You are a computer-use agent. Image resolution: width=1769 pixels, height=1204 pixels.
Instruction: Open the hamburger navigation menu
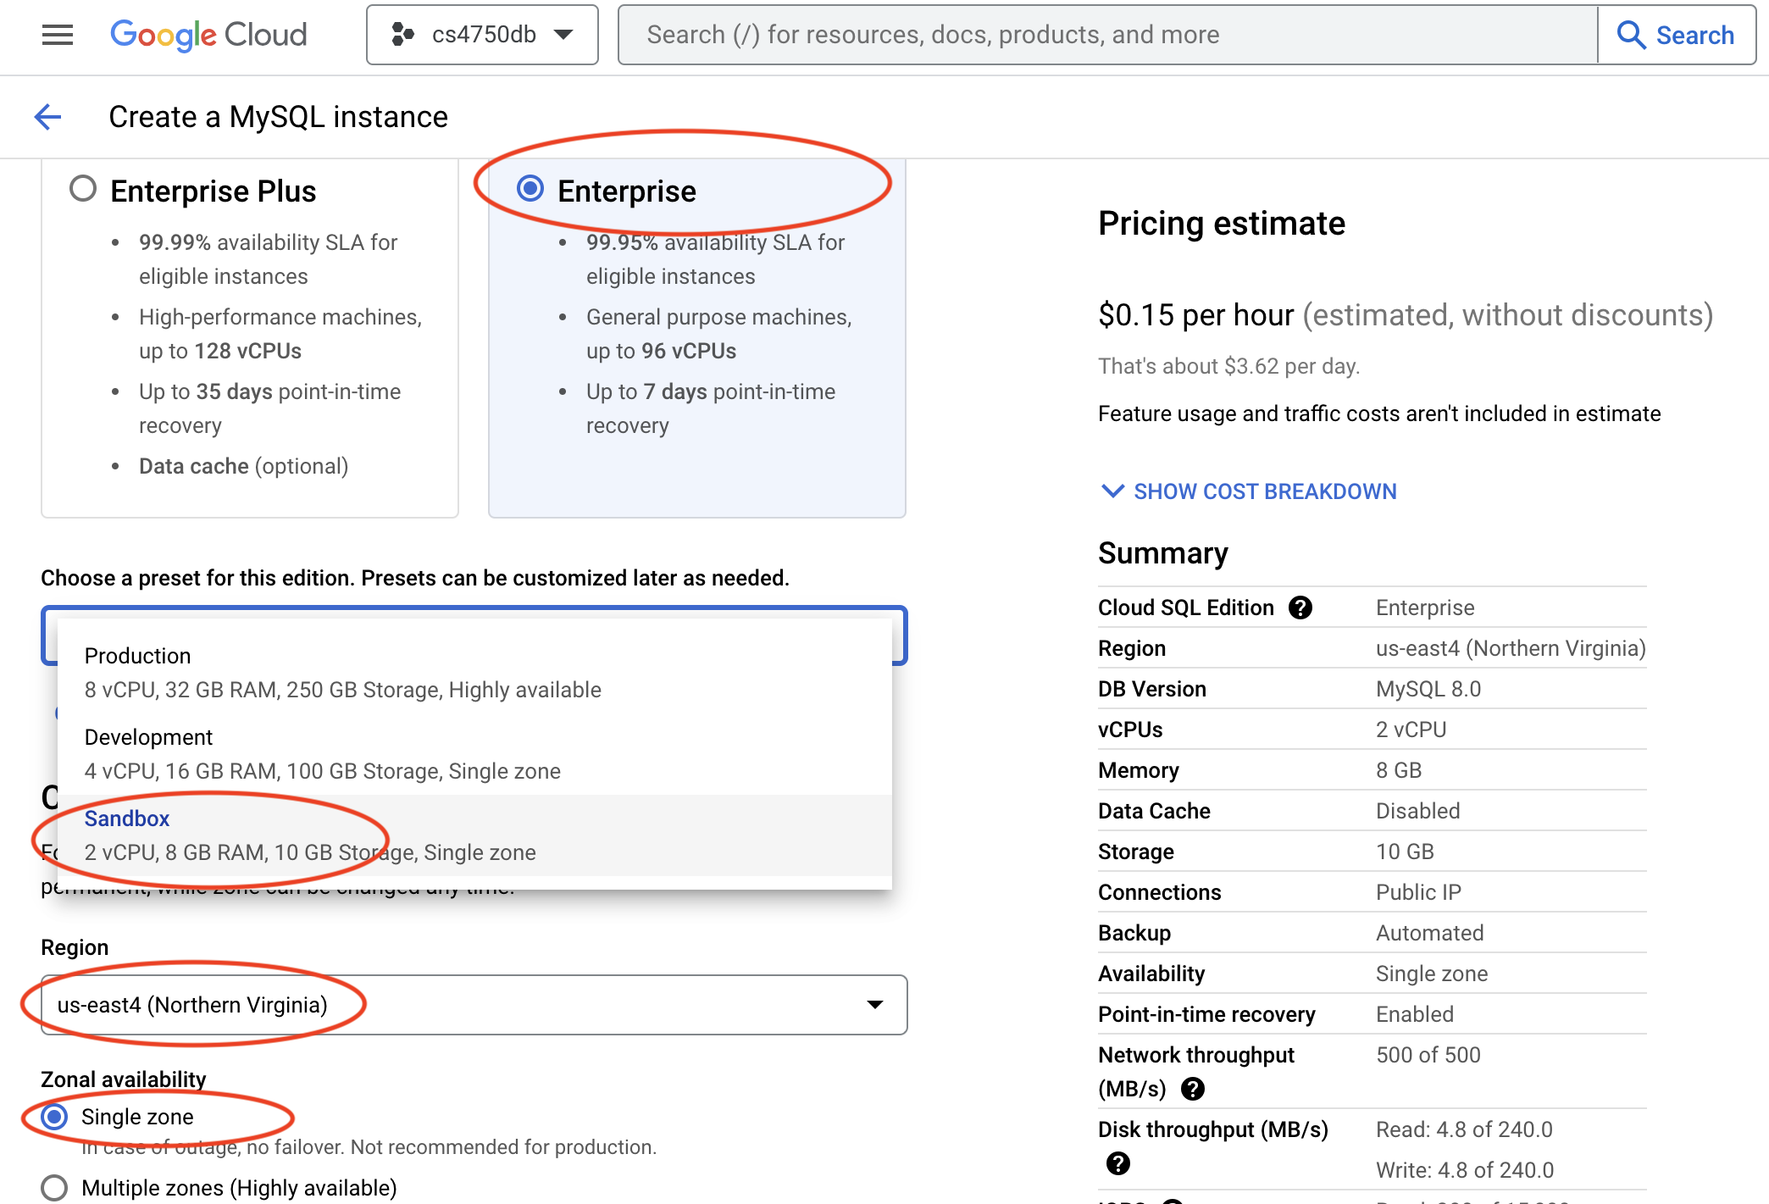(58, 35)
